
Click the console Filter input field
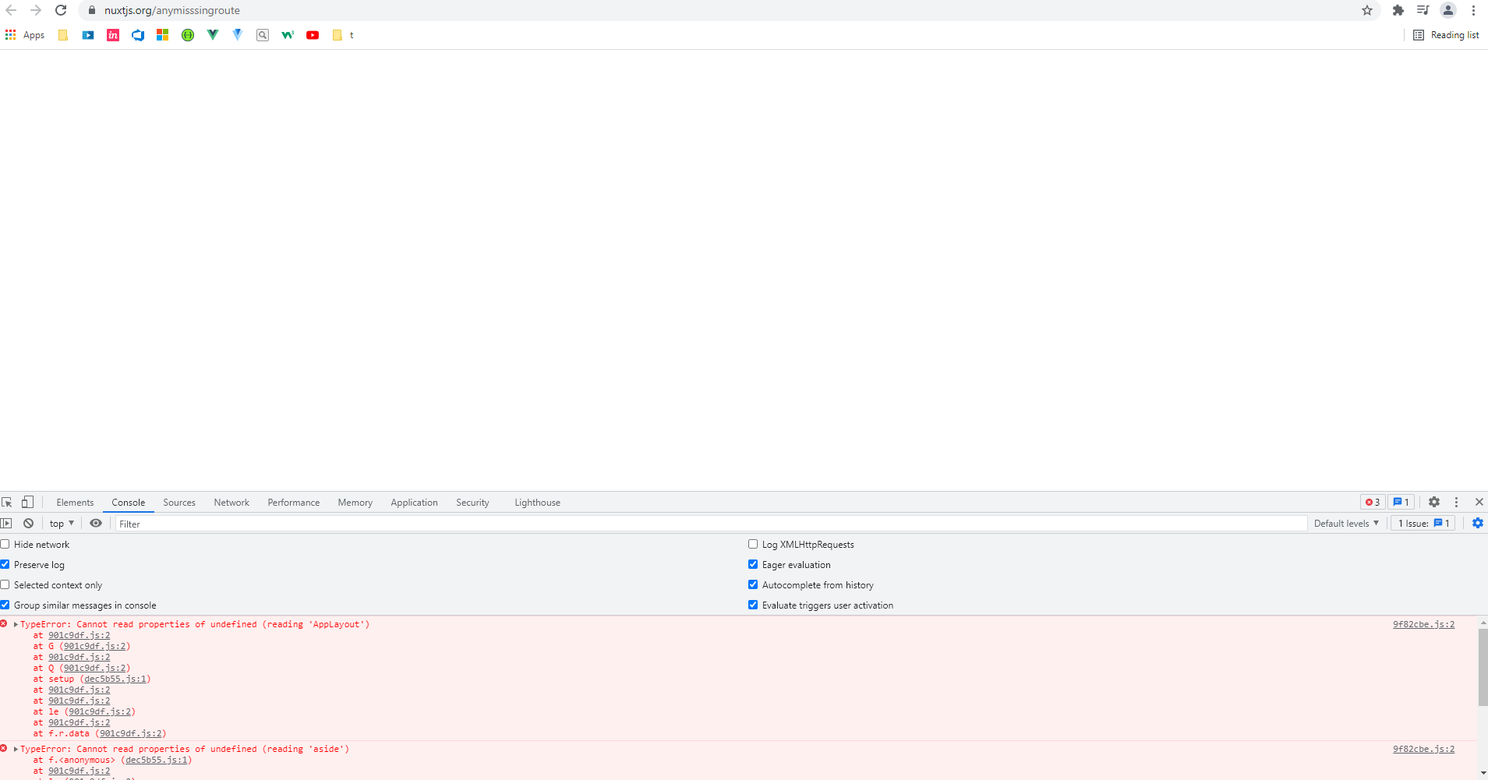point(711,524)
